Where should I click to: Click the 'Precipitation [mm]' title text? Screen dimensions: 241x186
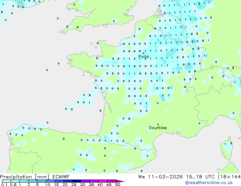point(25,177)
